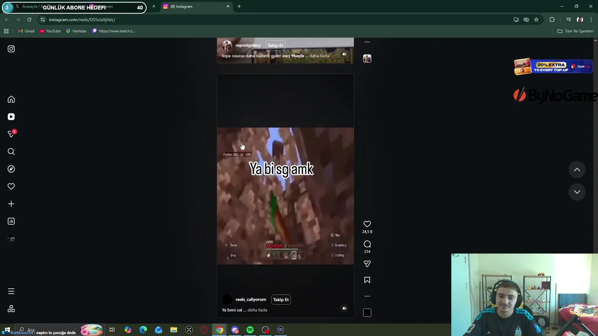The height and width of the screenshot is (336, 598).
Task: Bookmark this page with the star icon
Action: 536,20
